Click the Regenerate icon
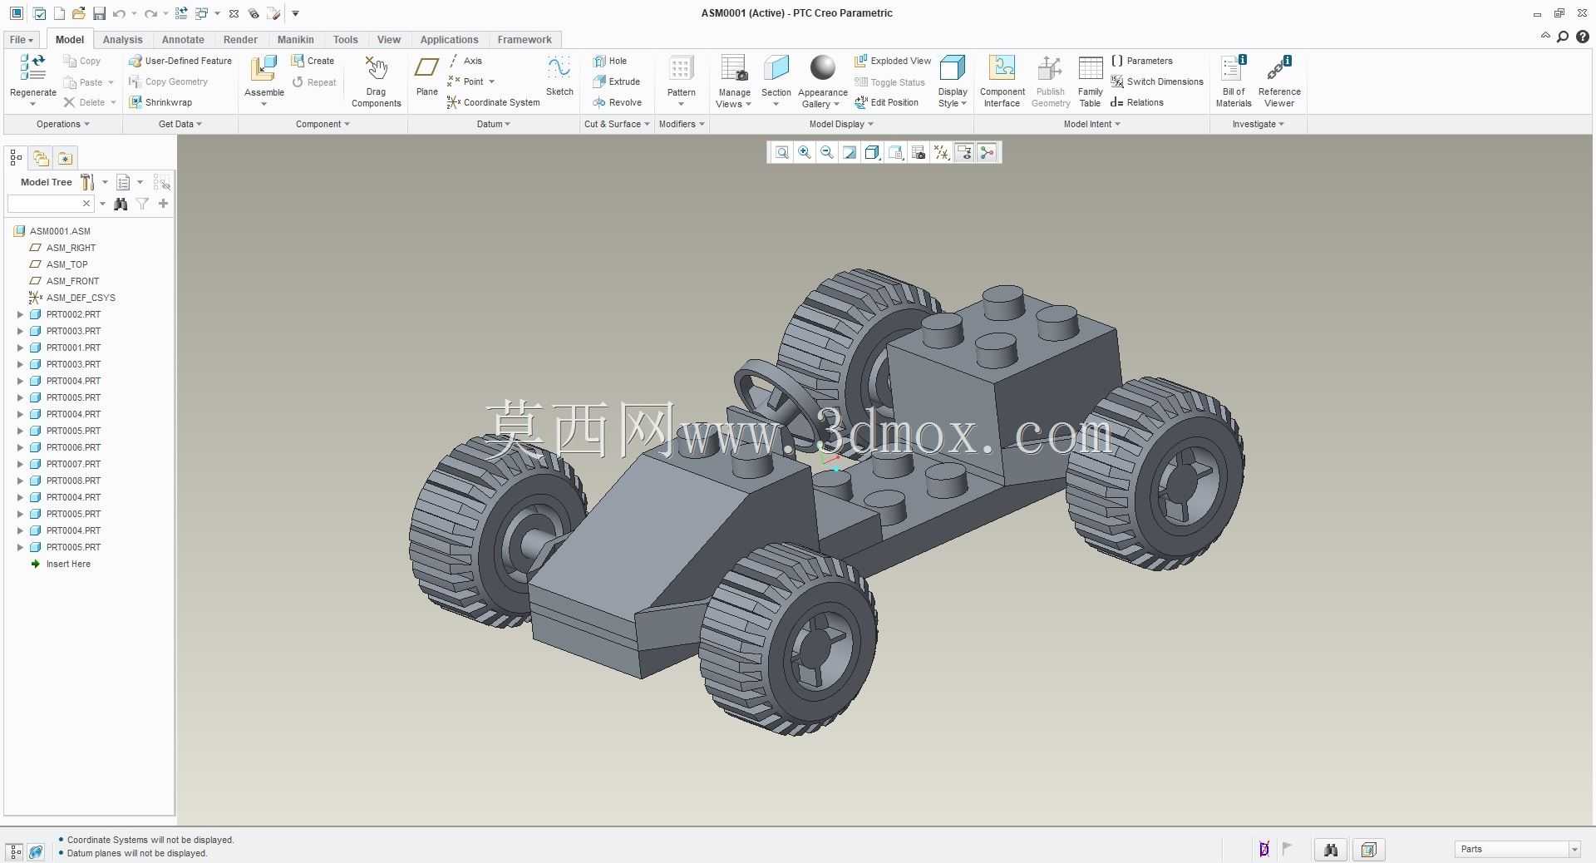 click(x=33, y=68)
